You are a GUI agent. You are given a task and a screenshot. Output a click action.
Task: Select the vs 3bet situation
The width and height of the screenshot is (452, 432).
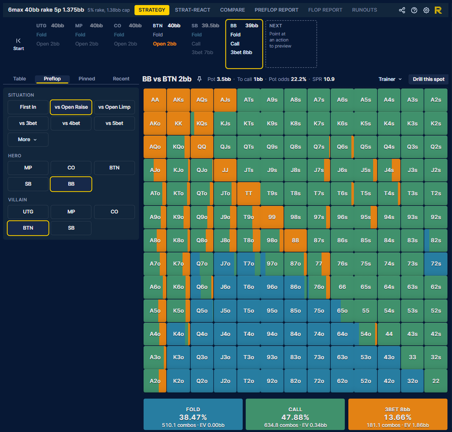point(28,123)
